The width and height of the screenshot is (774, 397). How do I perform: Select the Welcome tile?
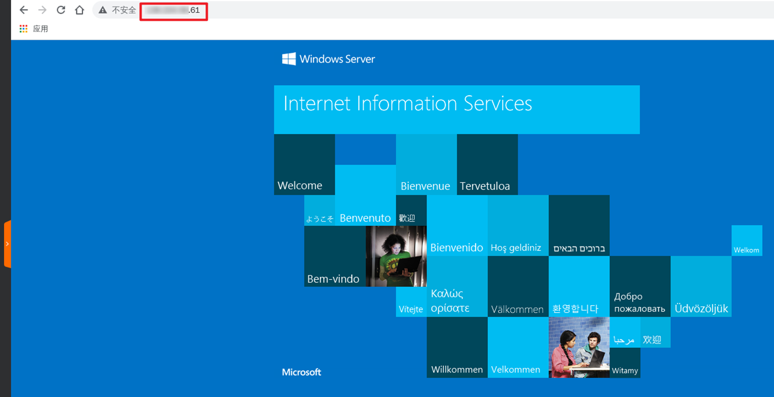[x=304, y=164]
